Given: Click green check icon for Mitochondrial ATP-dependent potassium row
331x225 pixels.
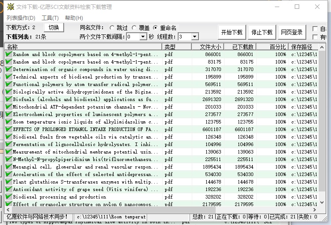Looking at the screenshot, I should pos(8,107).
